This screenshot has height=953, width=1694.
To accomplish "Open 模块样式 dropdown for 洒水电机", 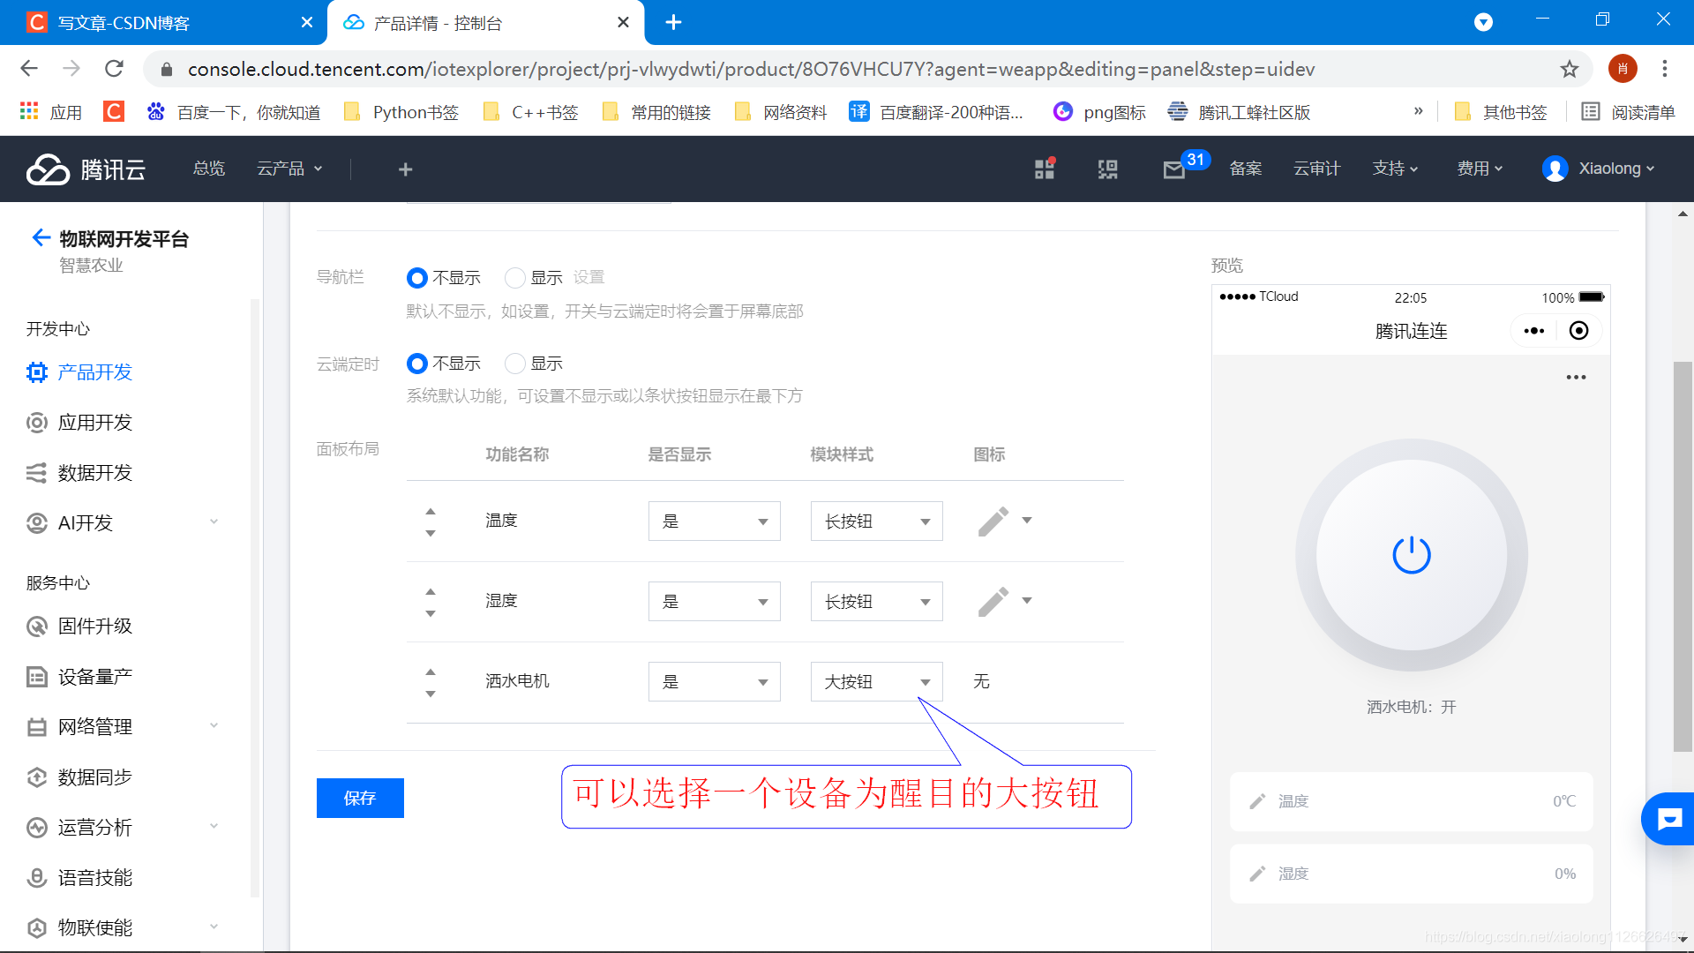I will click(876, 682).
